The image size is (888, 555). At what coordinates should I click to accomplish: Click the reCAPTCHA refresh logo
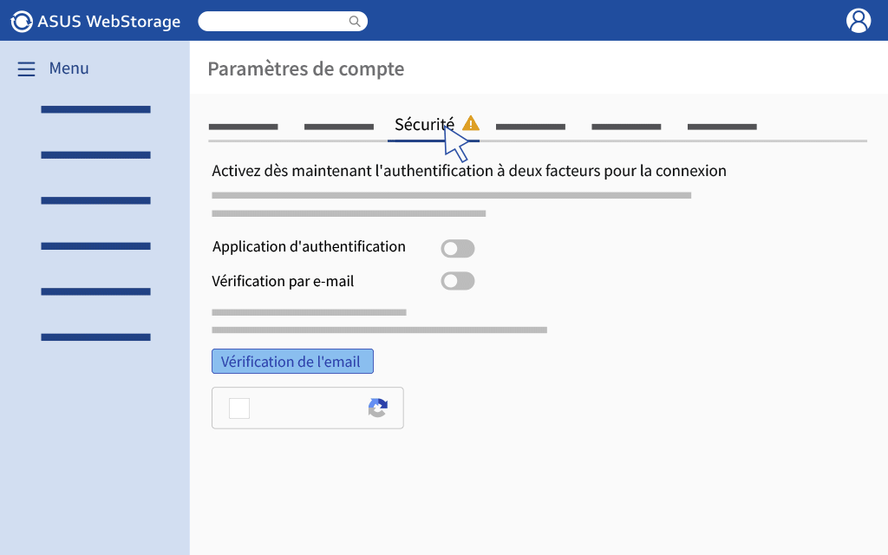click(x=378, y=408)
